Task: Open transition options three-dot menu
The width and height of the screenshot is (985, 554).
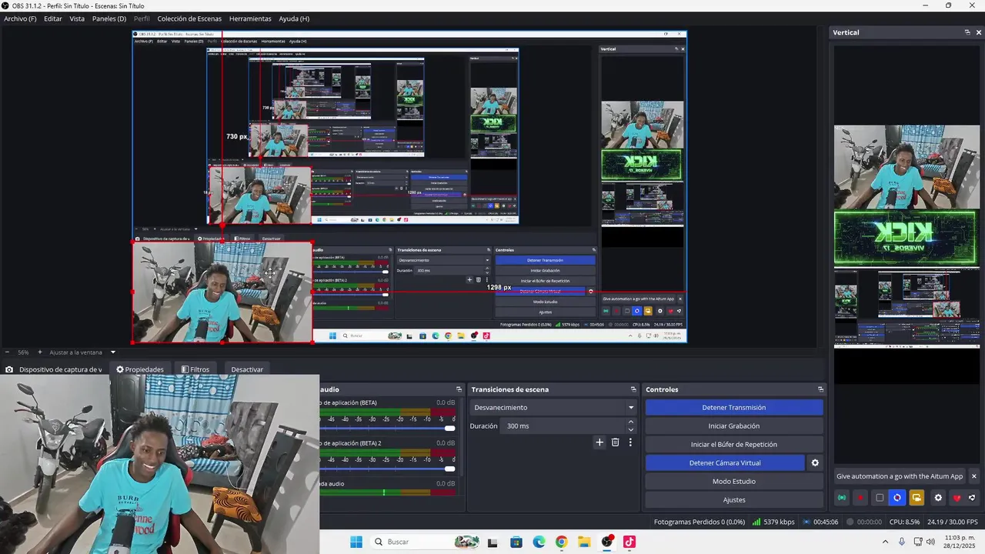Action: tap(630, 442)
